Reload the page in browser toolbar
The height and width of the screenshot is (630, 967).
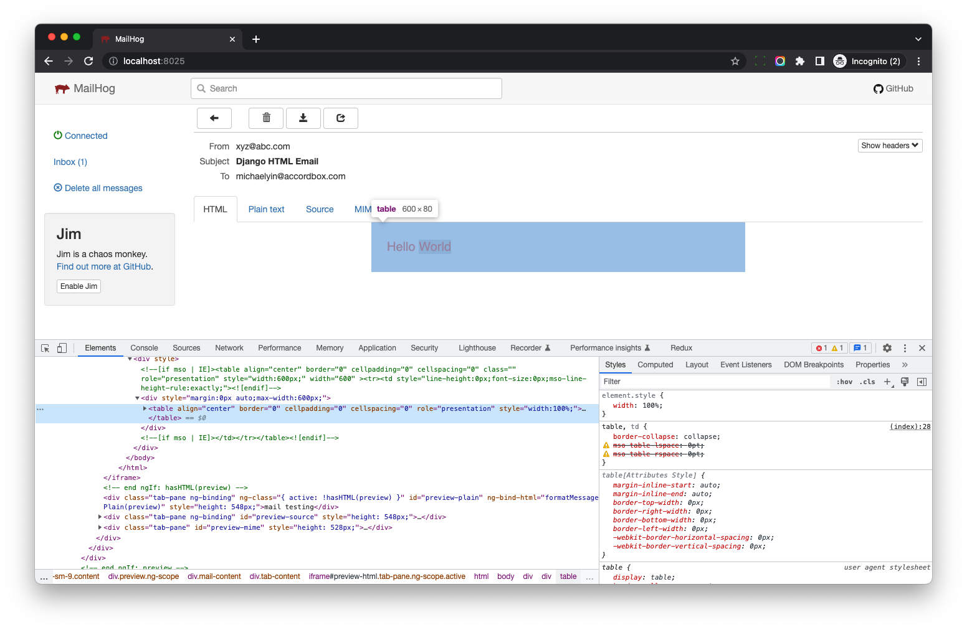click(x=88, y=61)
